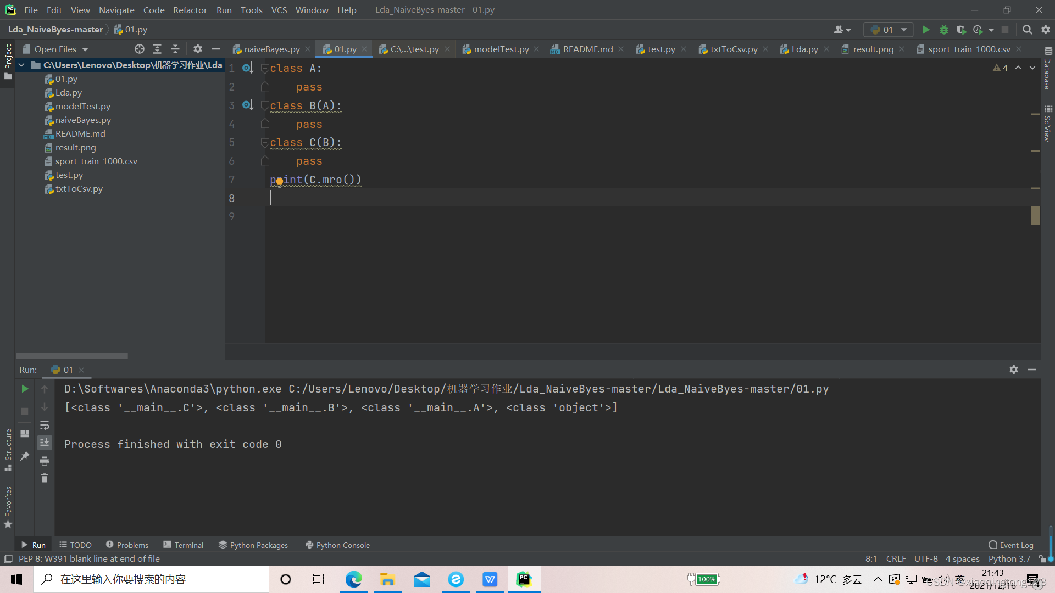The width and height of the screenshot is (1055, 593).
Task: Toggle soft-wrap in the run console
Action: point(45,425)
